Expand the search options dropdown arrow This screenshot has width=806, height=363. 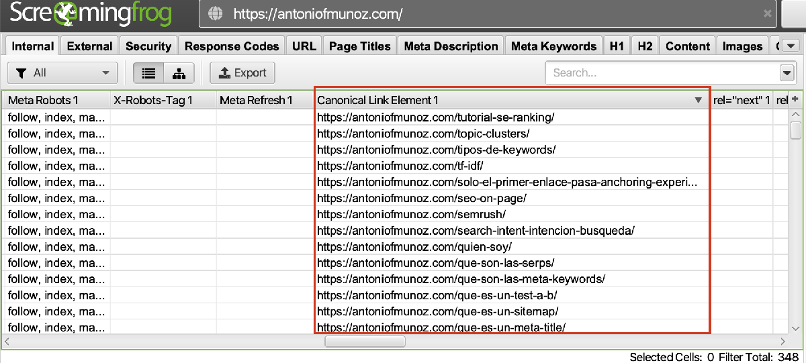787,73
